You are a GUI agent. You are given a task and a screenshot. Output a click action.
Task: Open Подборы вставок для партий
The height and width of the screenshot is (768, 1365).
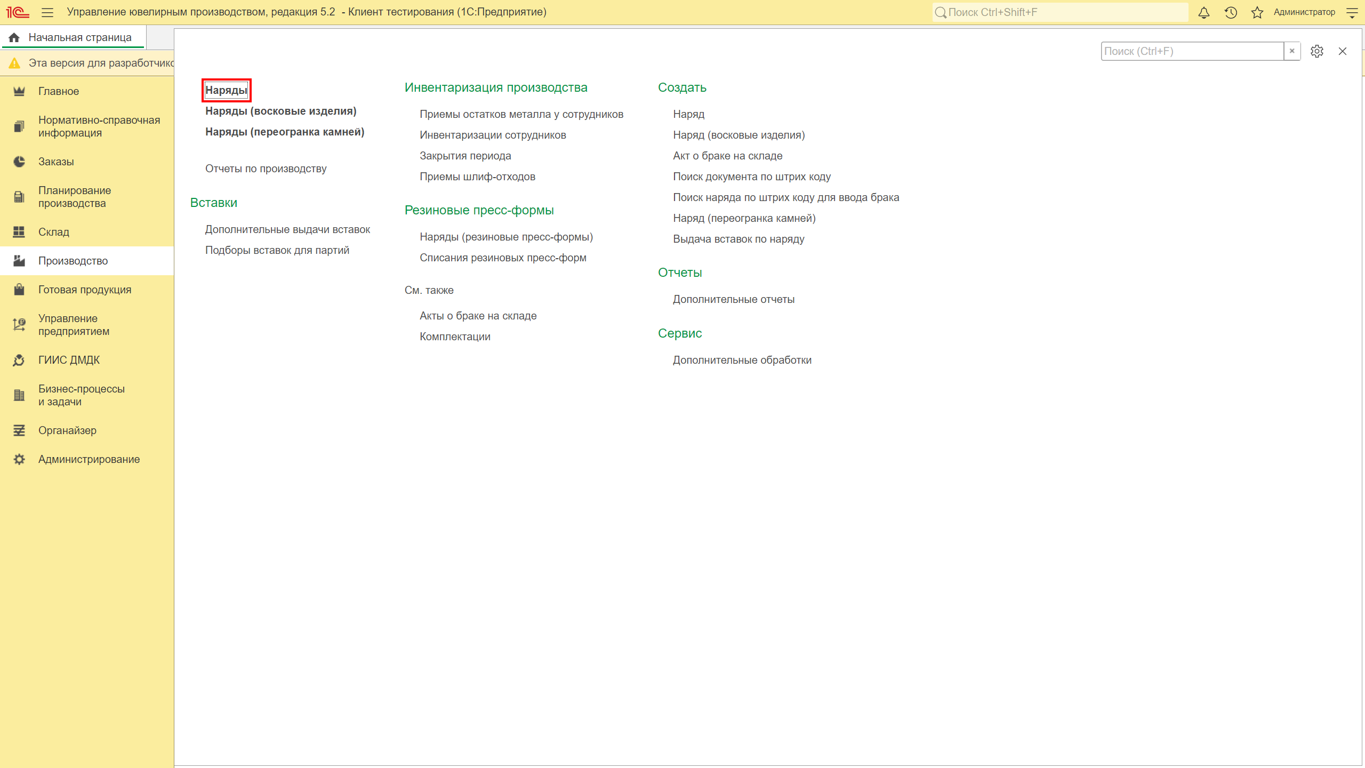coord(277,250)
